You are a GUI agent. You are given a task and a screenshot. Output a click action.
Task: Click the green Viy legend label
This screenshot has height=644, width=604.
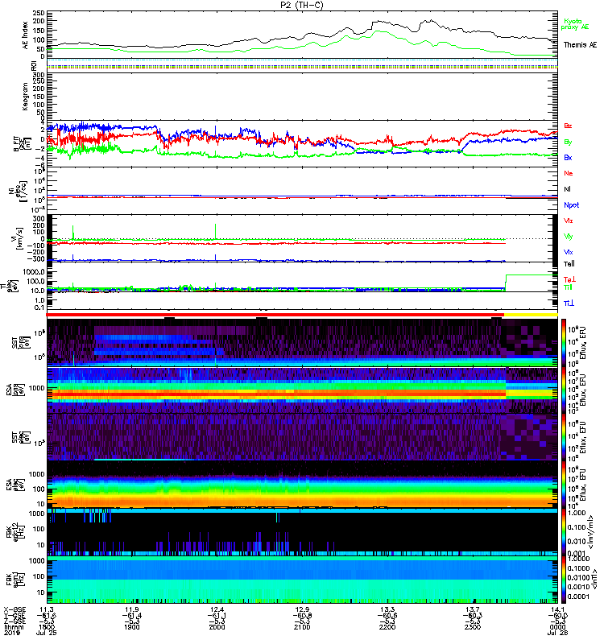click(568, 237)
